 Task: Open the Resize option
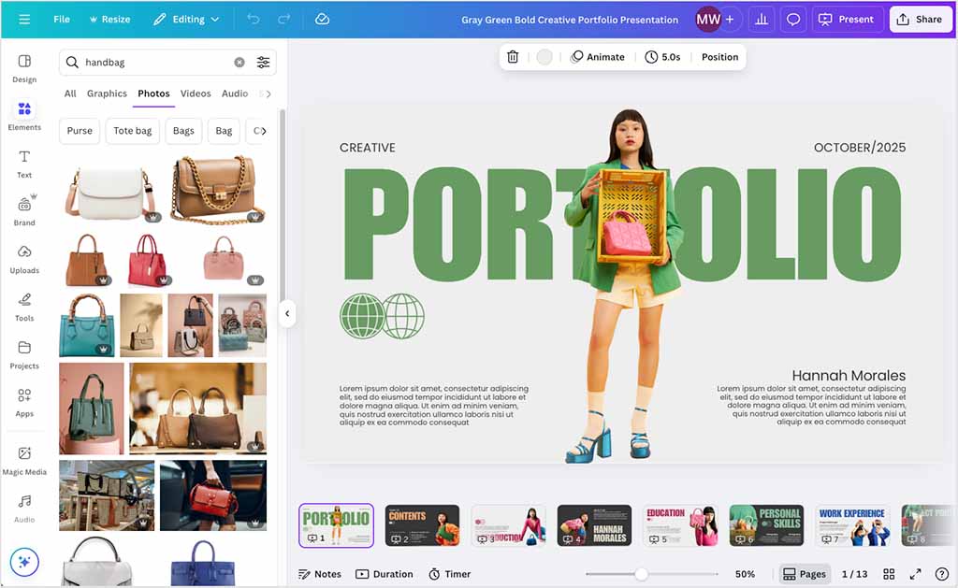click(x=110, y=20)
